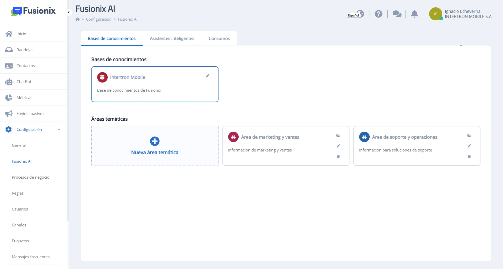
Task: Select the Intertron Mobile knowledge base card
Action: [x=155, y=84]
